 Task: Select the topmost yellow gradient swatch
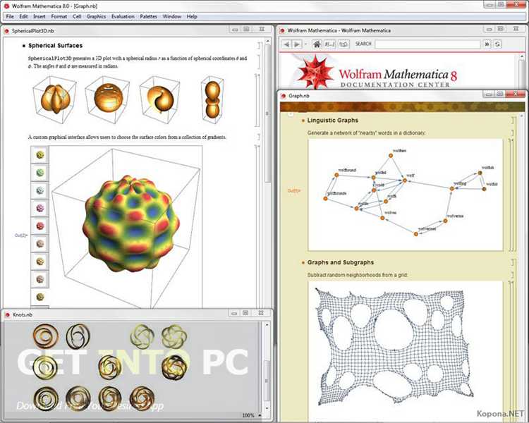pos(39,155)
